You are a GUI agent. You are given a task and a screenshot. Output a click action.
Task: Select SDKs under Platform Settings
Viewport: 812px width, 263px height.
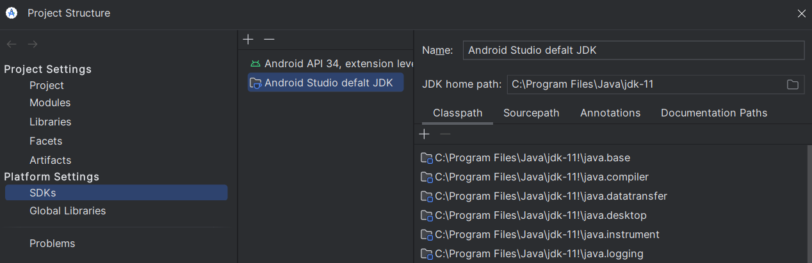pos(116,193)
